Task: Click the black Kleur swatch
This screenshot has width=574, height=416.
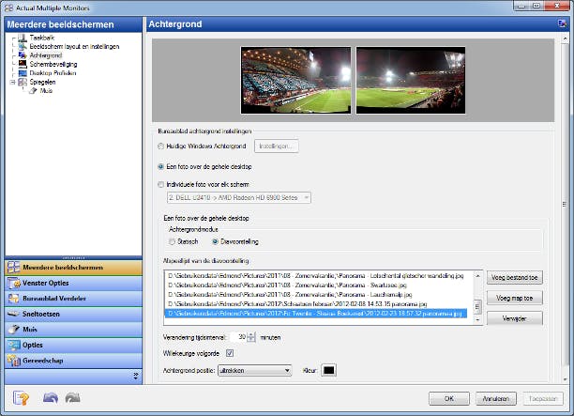Action: pos(328,370)
